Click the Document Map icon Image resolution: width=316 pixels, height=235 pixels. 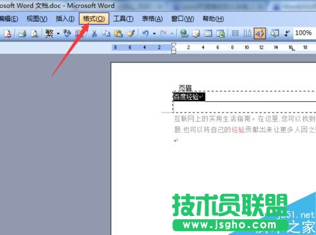274,33
